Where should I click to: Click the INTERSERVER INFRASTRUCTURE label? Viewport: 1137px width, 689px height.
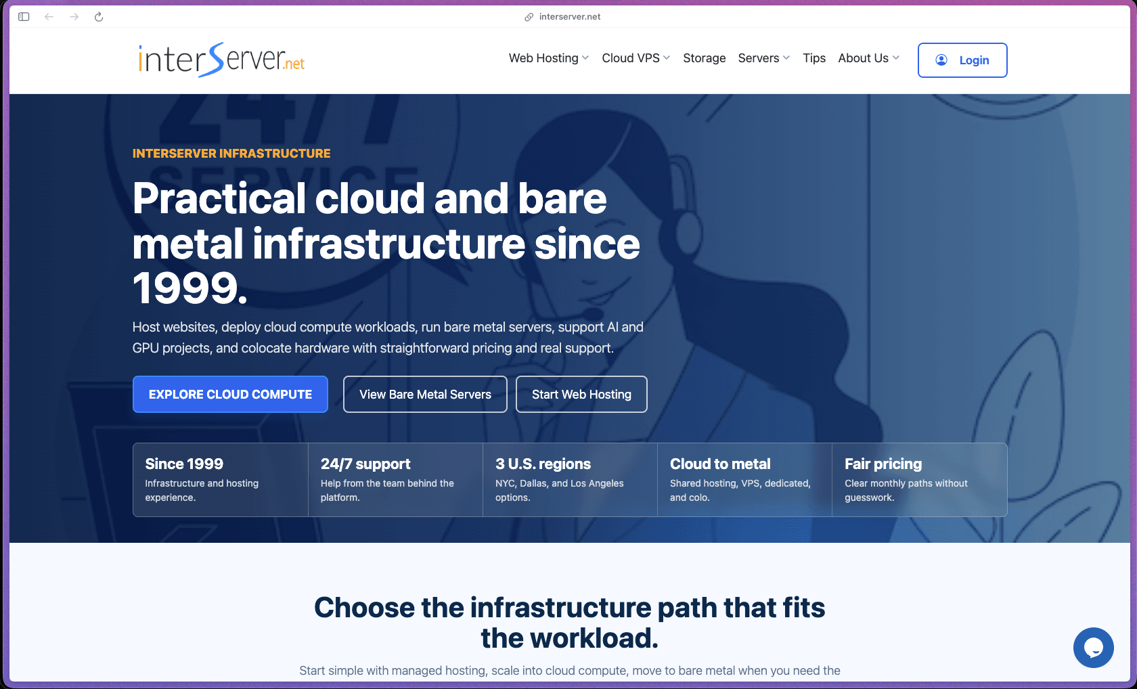click(231, 154)
